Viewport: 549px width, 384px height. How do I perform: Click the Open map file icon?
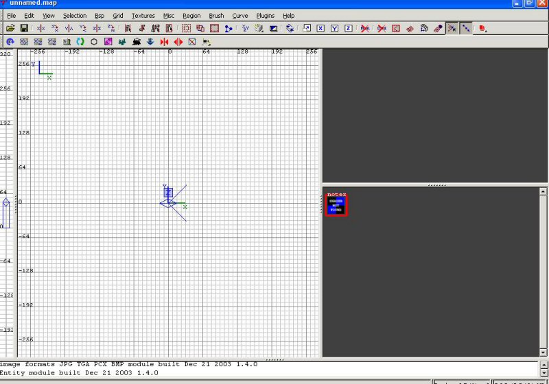click(10, 28)
